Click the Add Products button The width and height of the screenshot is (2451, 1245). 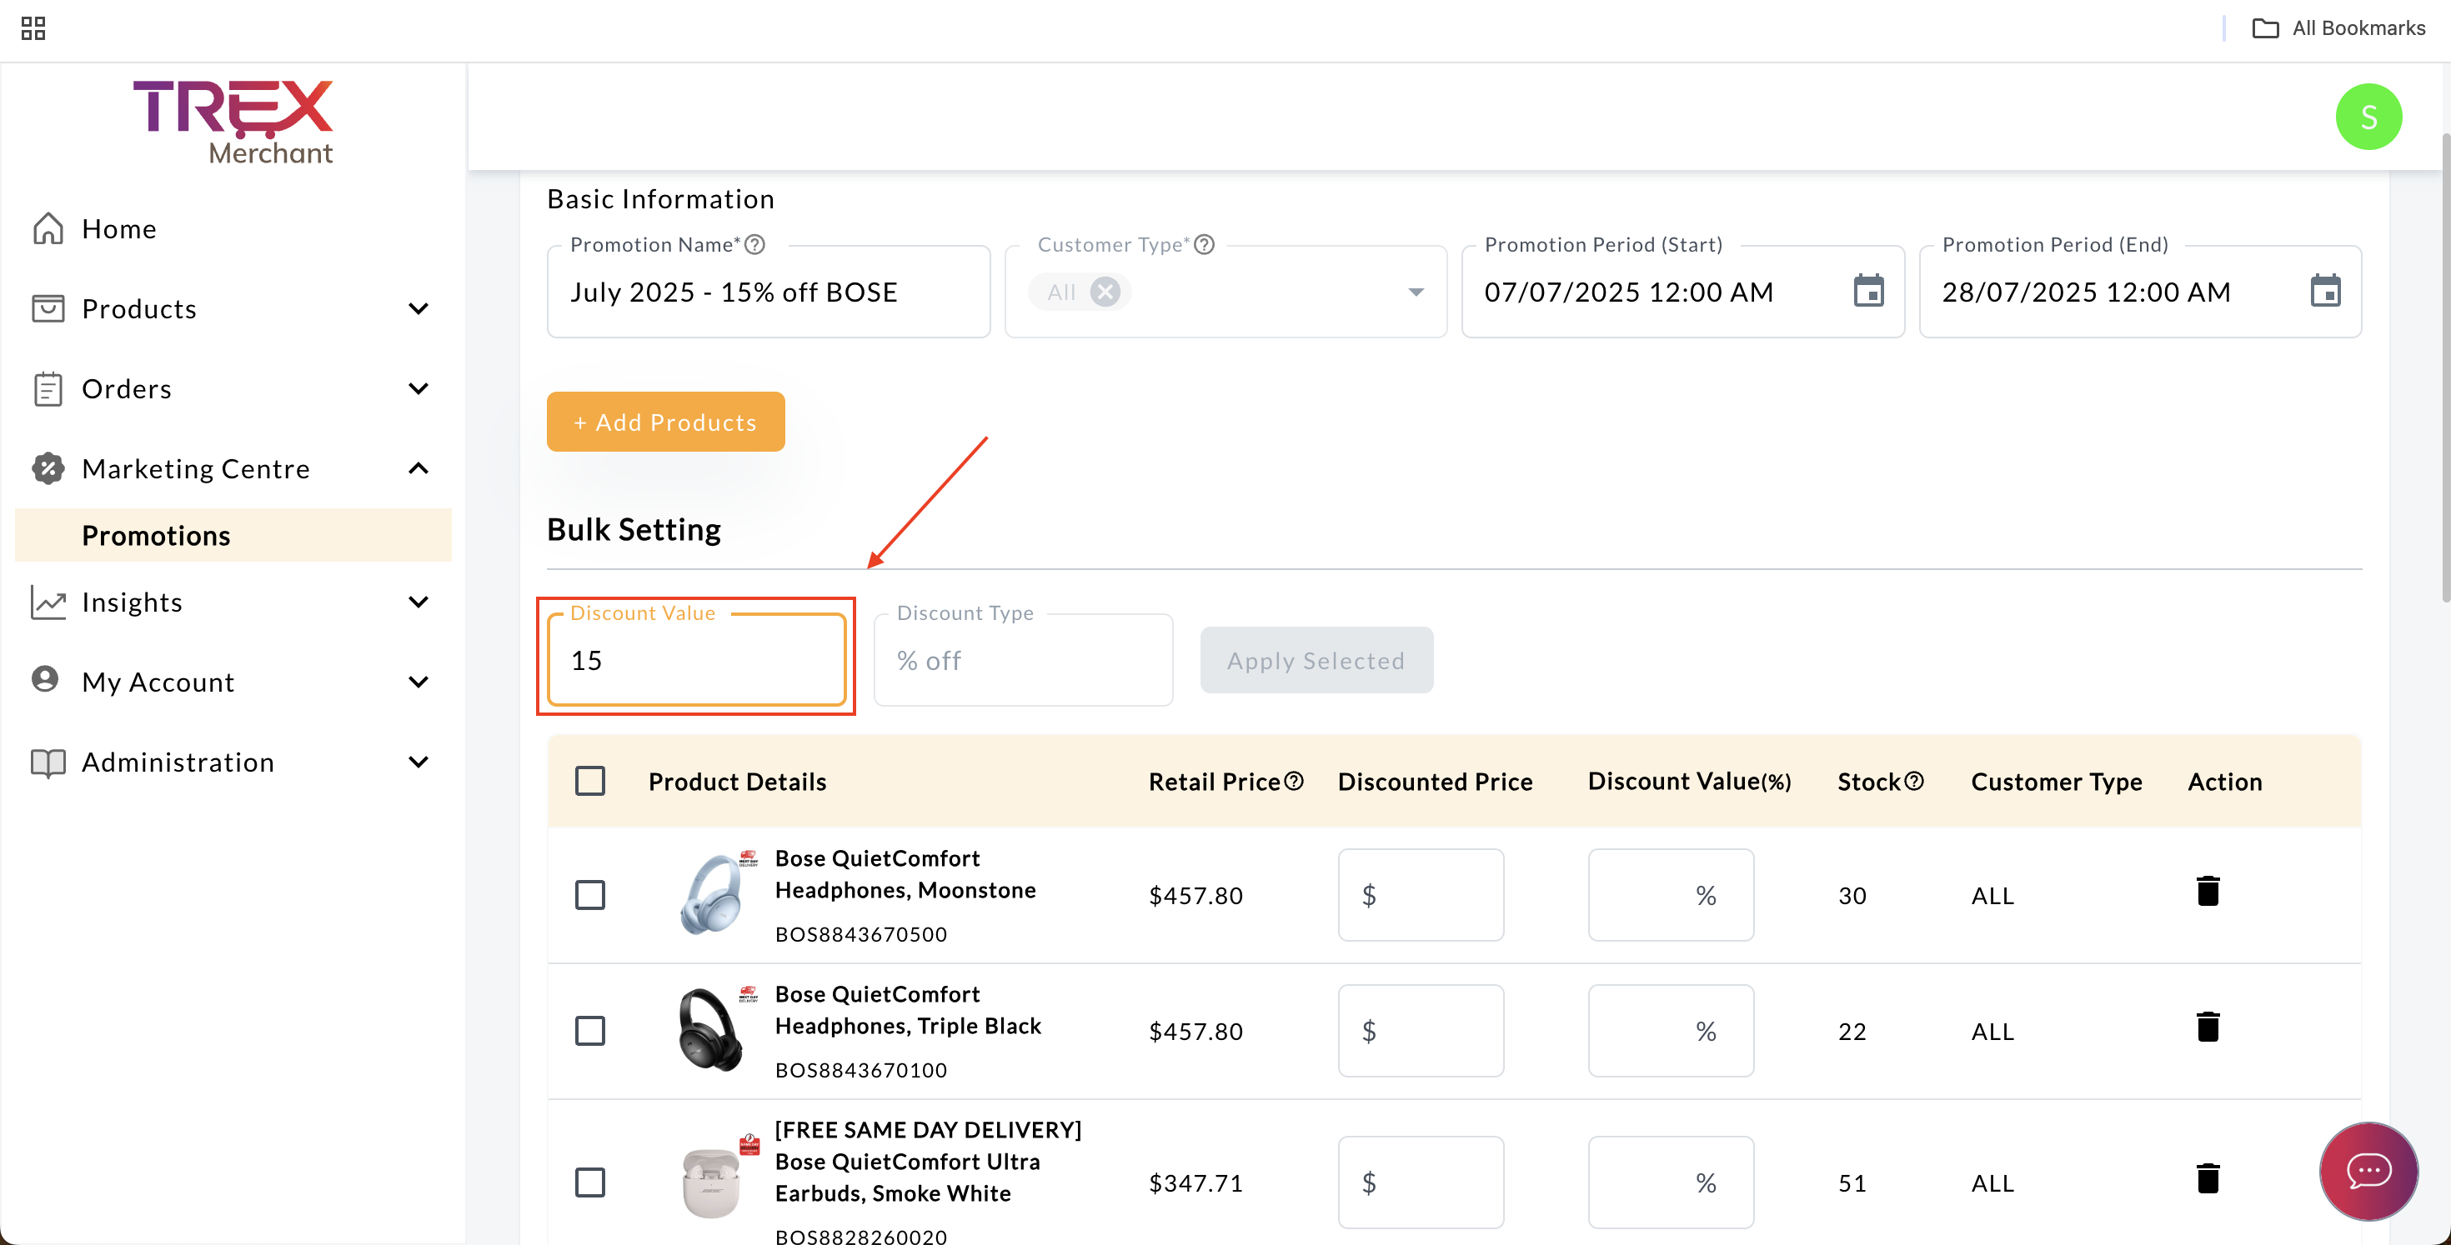(665, 422)
